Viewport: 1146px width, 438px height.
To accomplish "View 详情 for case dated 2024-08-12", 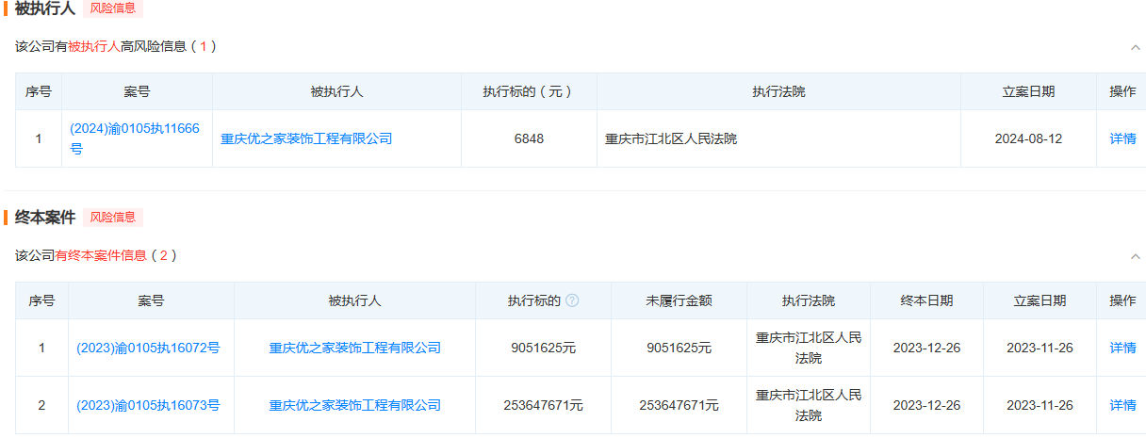I will (x=1122, y=138).
